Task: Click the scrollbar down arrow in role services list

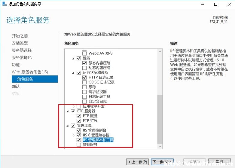Action: coord(160,146)
